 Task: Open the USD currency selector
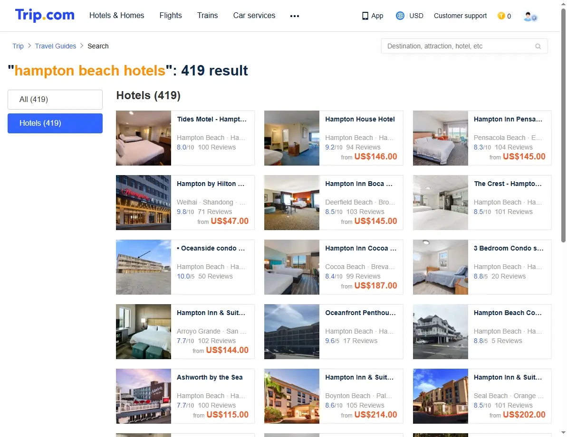(416, 16)
